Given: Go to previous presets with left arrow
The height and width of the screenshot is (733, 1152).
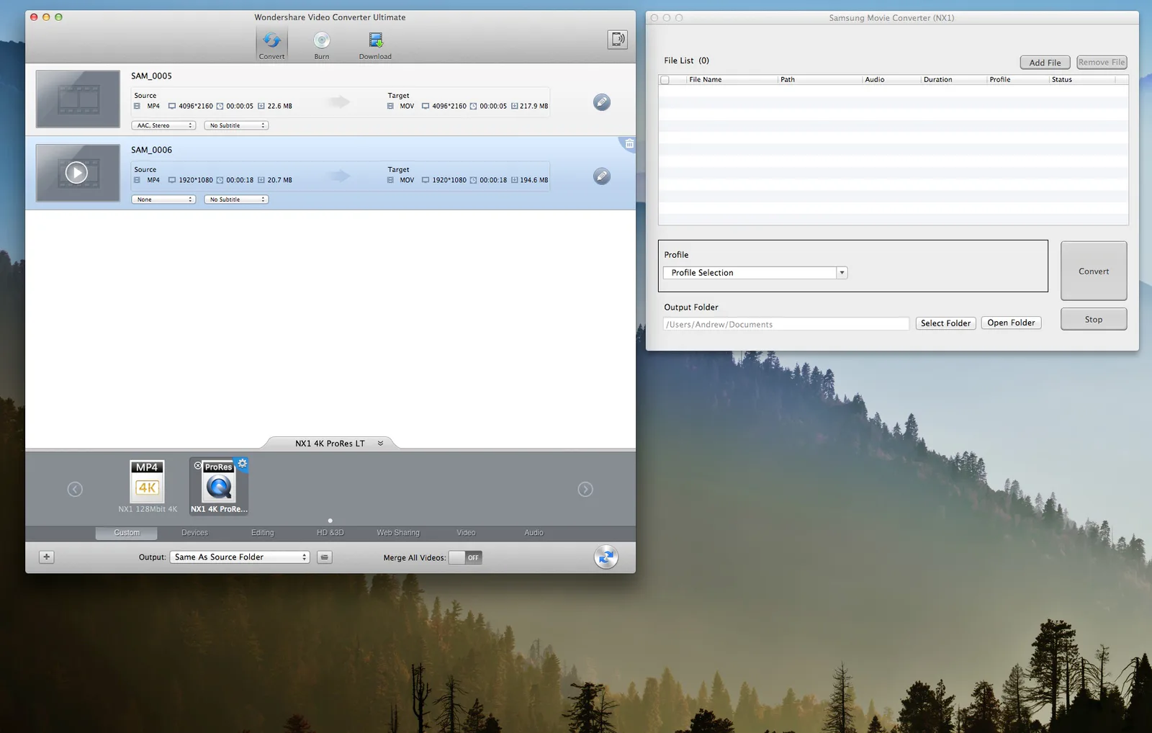Looking at the screenshot, I should coord(75,490).
